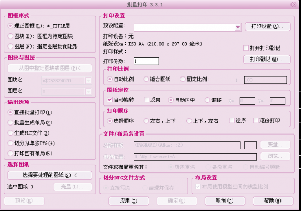Viewport: 301px width, 211px height.
Task: Select the 偏移 radio button
Action: click(x=207, y=100)
